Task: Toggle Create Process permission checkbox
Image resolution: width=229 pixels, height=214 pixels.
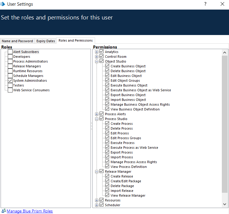Action: (x=107, y=123)
